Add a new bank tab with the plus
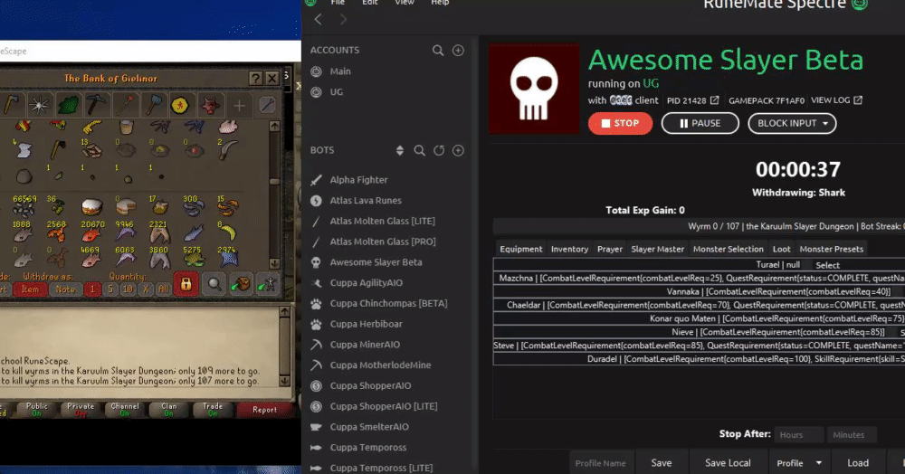This screenshot has height=474, width=905. (x=239, y=106)
